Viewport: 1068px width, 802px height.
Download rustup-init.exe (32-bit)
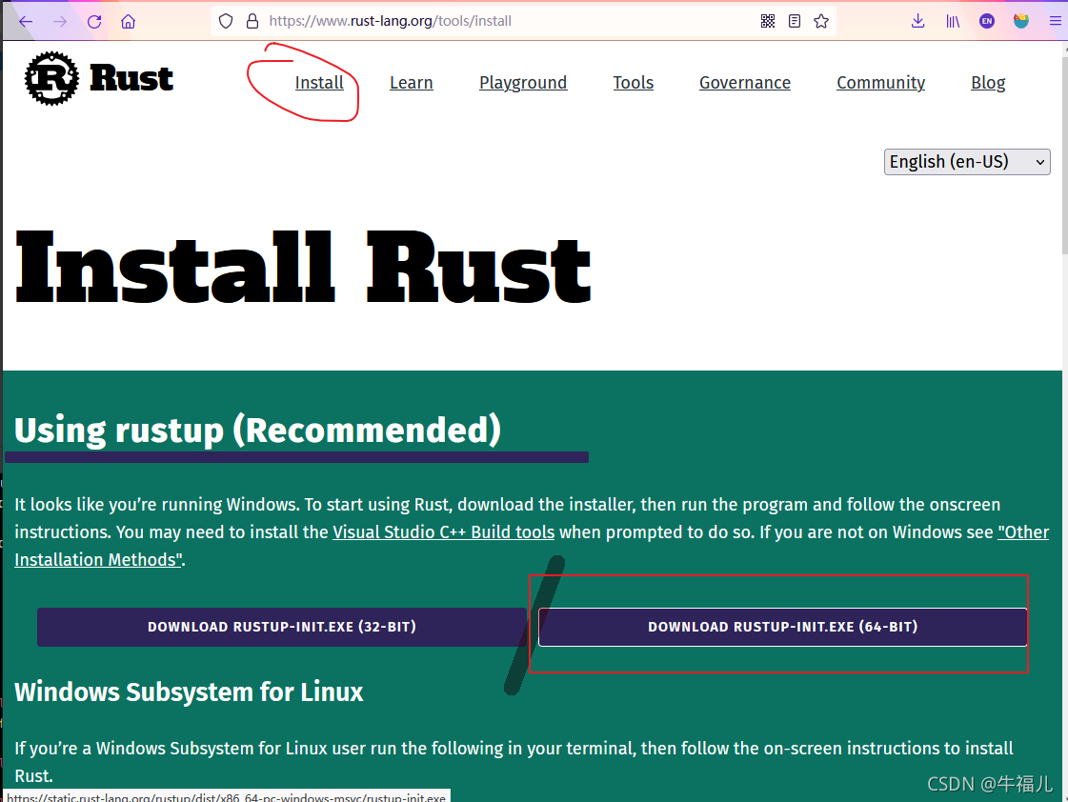(282, 627)
